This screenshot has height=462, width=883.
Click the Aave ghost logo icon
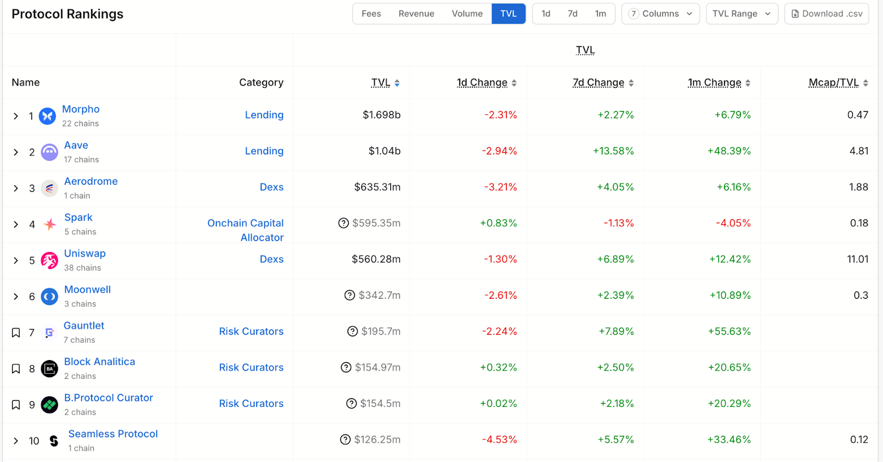pos(49,152)
